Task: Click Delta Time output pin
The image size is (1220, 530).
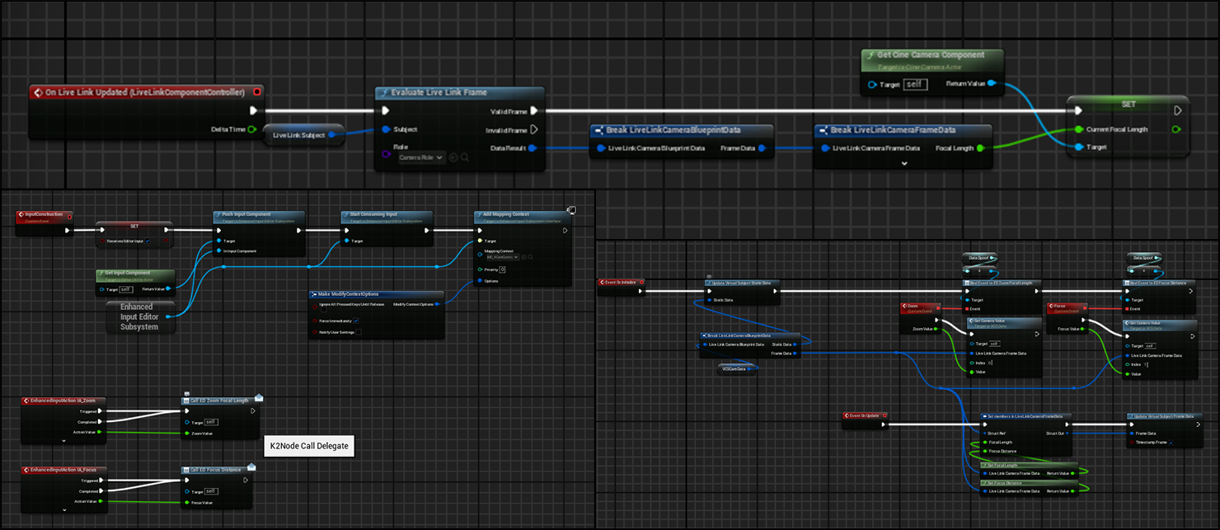Action: (x=251, y=129)
